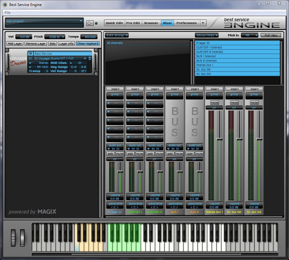Select 'all channels' in the group list

click(148, 43)
